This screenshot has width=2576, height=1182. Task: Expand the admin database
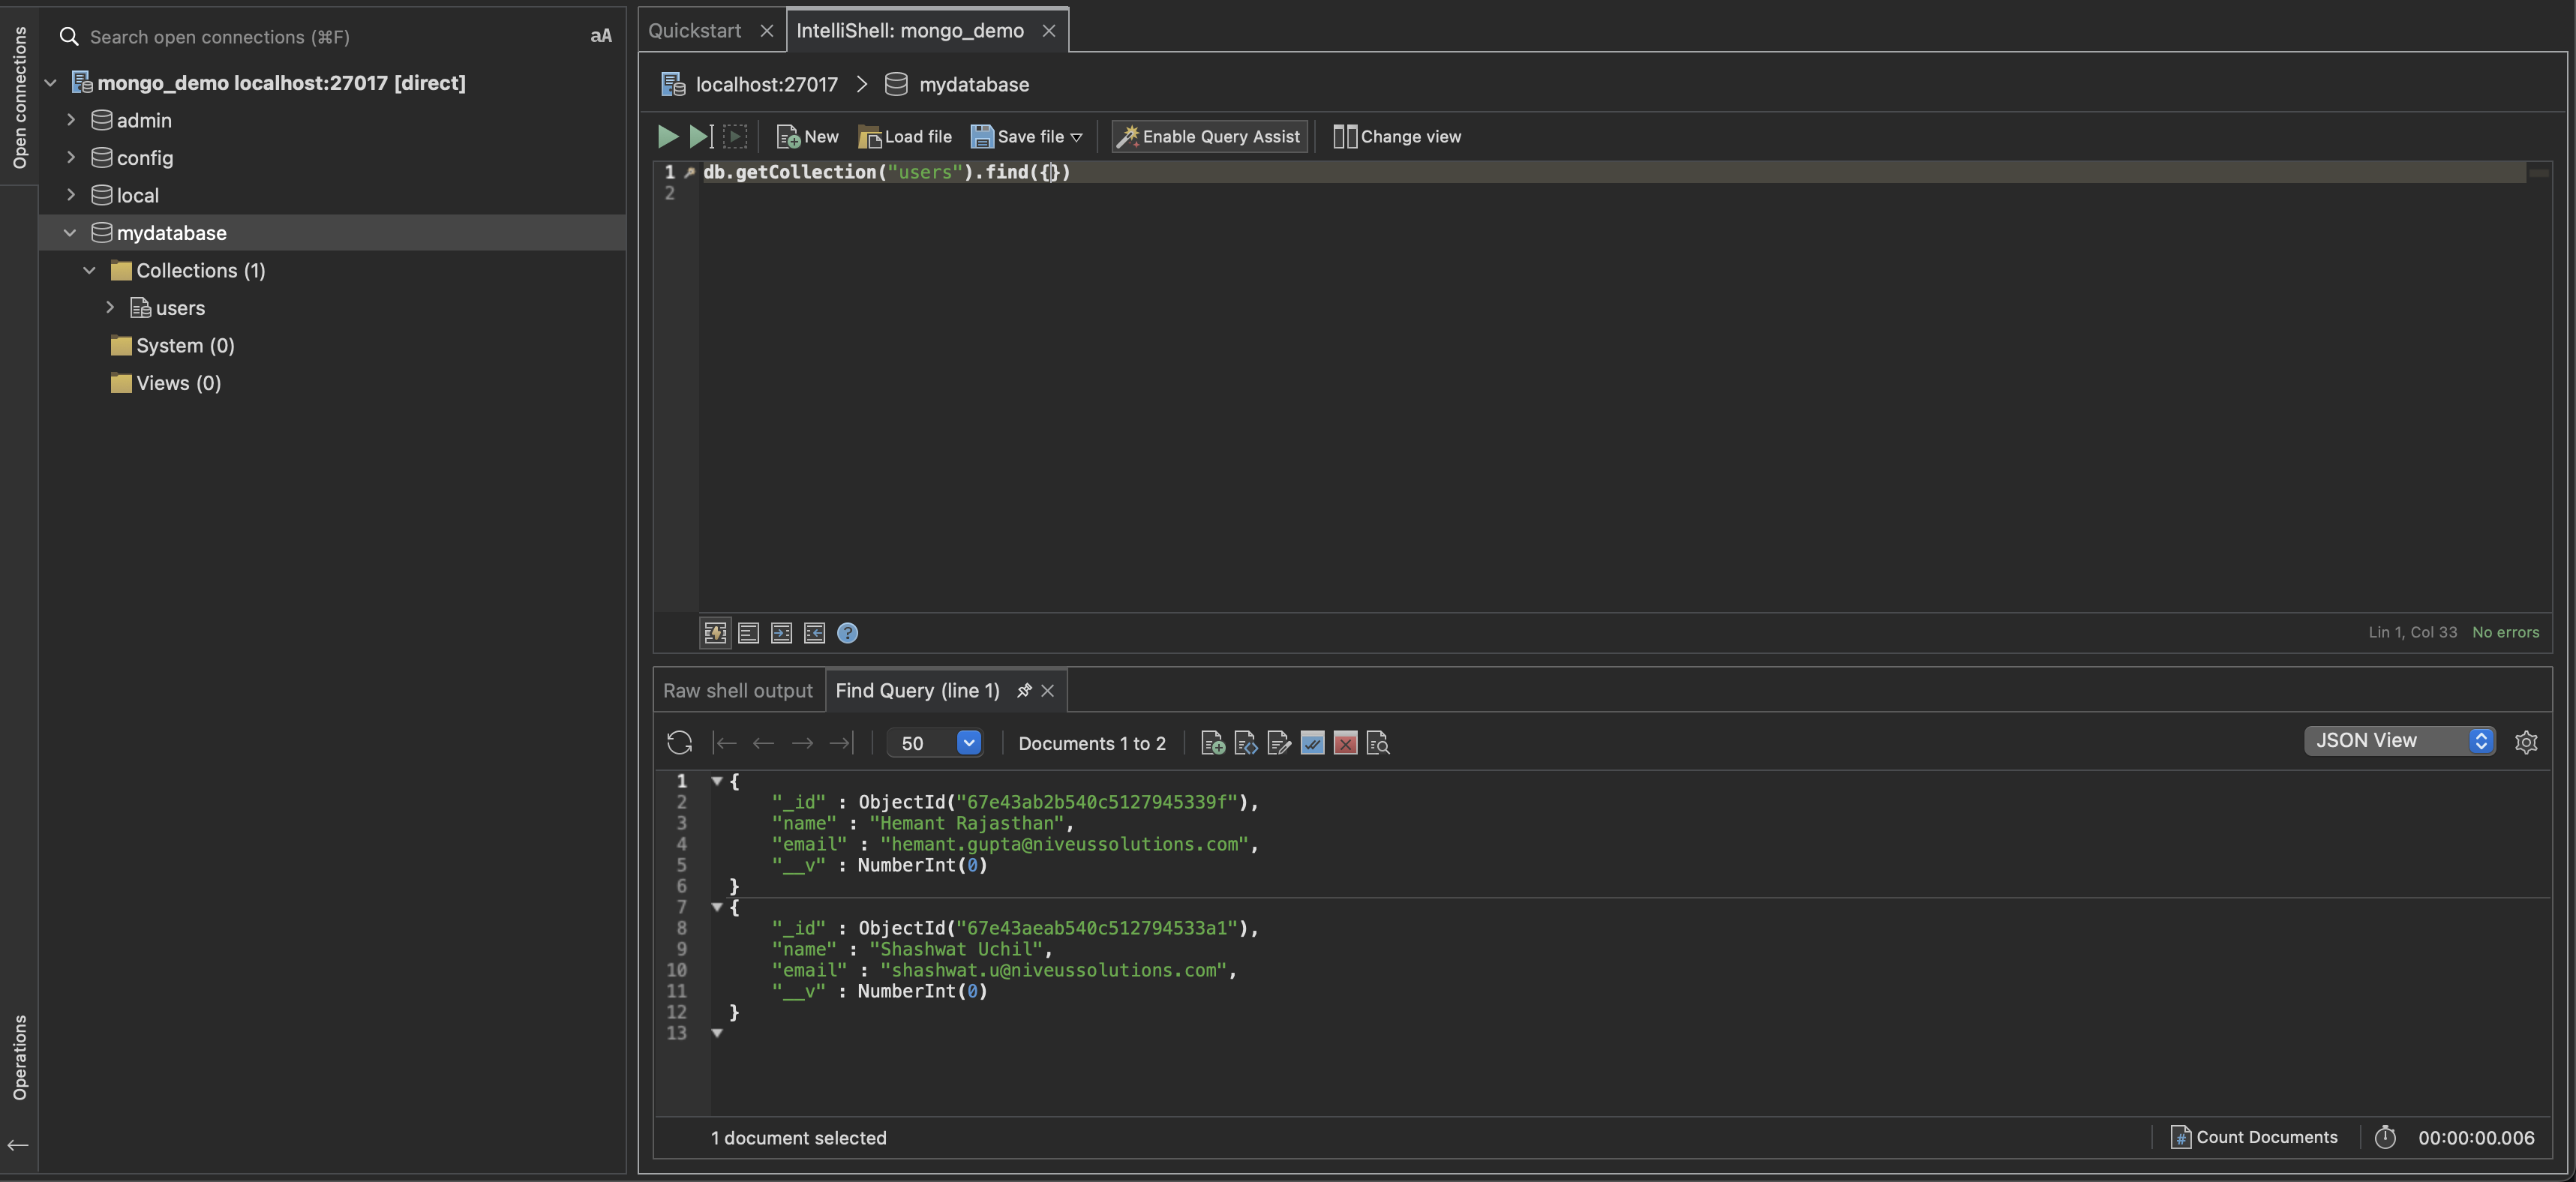(x=71, y=120)
